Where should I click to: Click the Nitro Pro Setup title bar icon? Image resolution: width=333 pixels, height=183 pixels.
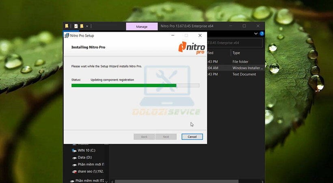coord(67,35)
